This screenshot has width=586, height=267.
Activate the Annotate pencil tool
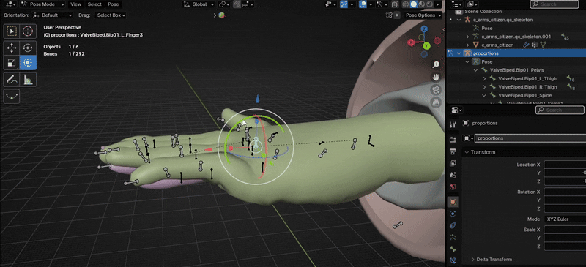click(12, 80)
